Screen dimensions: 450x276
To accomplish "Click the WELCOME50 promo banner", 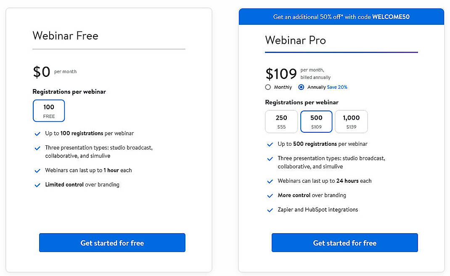I will (x=341, y=16).
